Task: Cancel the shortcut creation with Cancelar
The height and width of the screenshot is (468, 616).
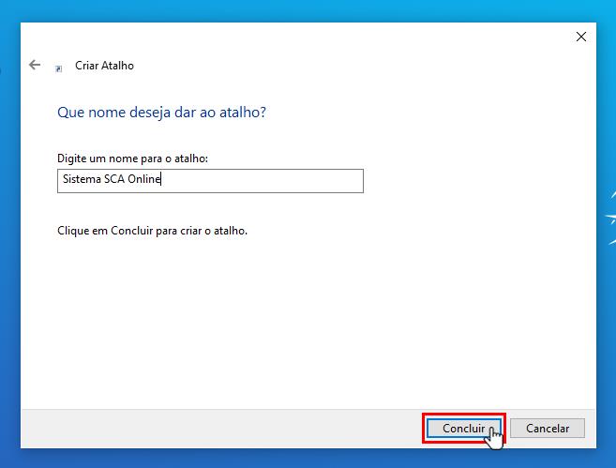Action: click(548, 428)
